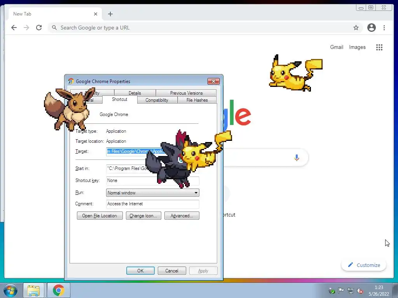Viewport: 398px width, 298px height.
Task: Click the Target path field
Action: coord(152,152)
